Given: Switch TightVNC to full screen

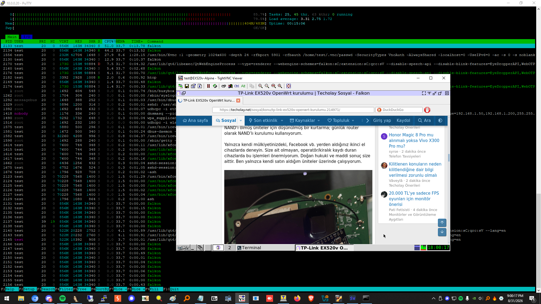Looking at the screenshot, I should click(289, 86).
